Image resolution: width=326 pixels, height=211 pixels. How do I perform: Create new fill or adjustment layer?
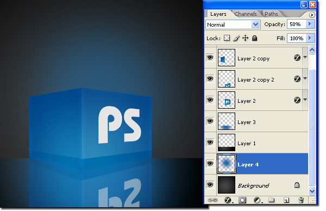(258, 200)
